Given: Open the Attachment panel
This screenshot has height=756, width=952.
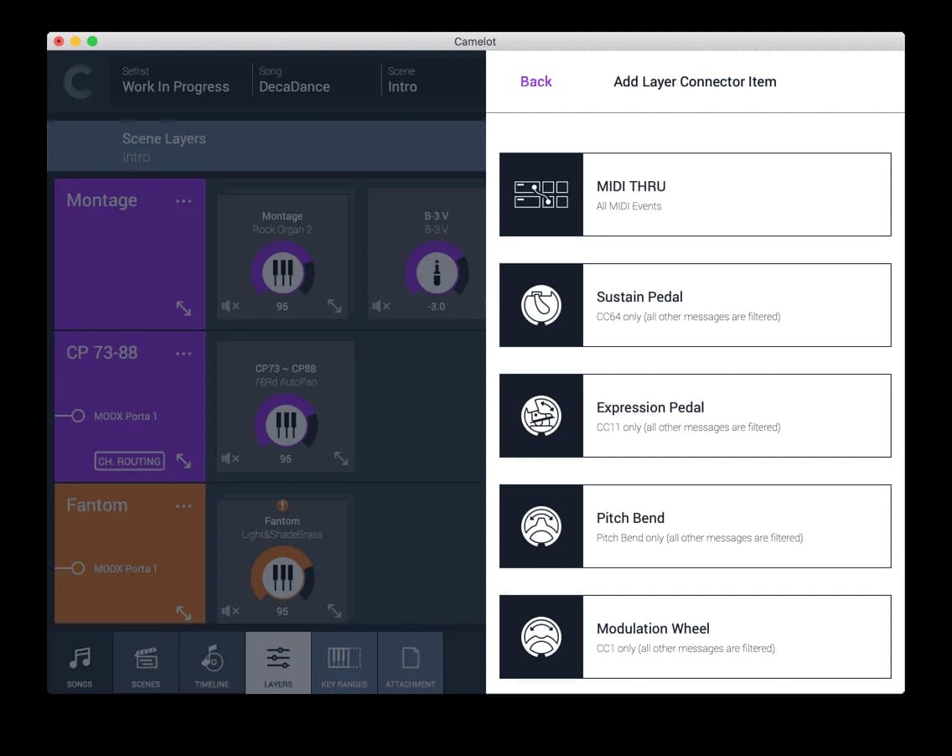Looking at the screenshot, I should coord(411,662).
